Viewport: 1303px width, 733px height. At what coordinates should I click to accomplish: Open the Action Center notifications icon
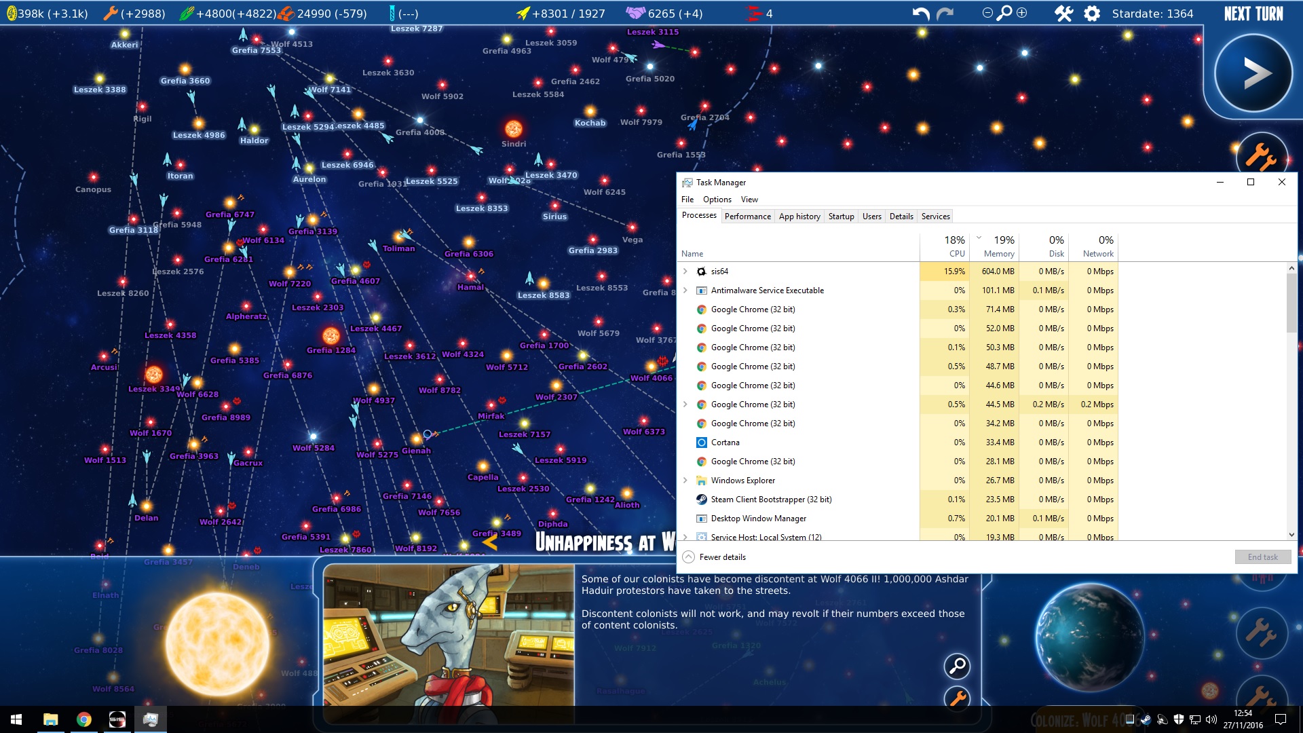(1281, 719)
